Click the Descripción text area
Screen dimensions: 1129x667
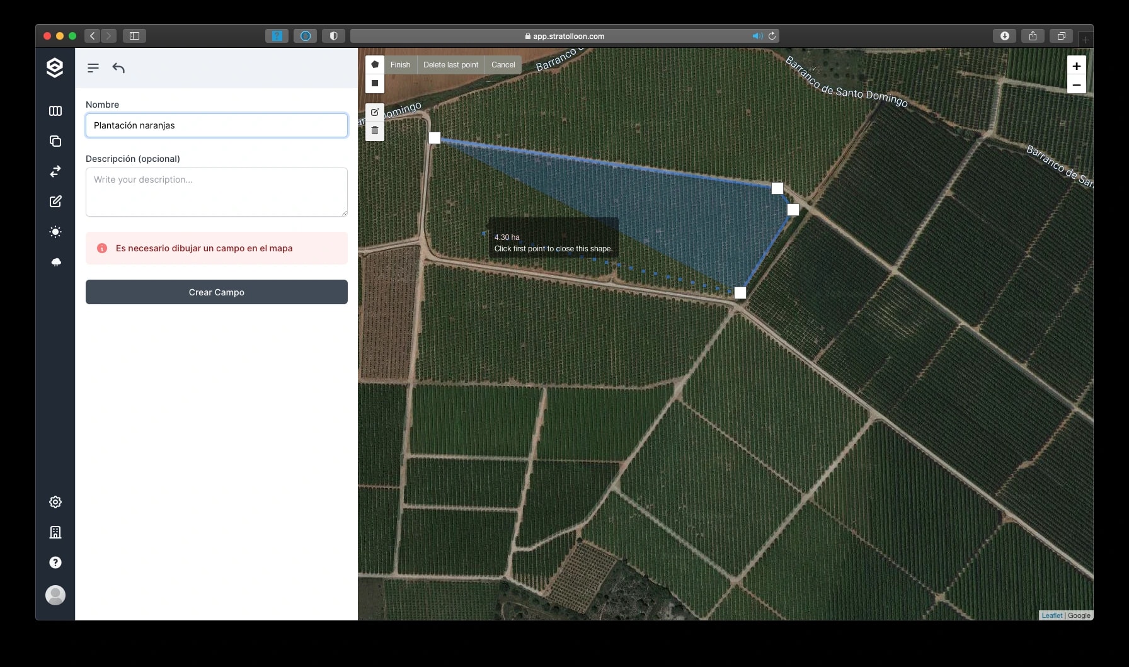tap(217, 192)
